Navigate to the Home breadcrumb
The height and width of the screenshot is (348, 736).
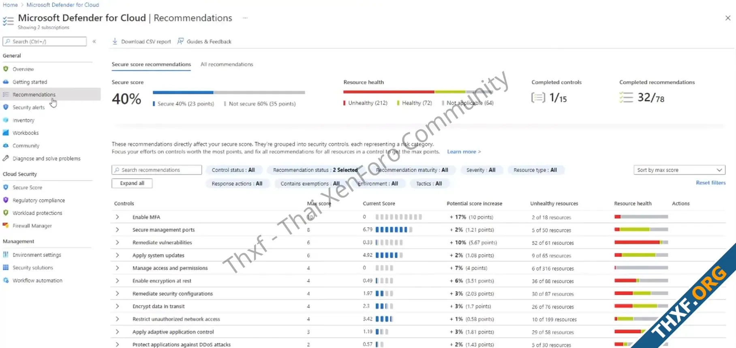point(10,5)
